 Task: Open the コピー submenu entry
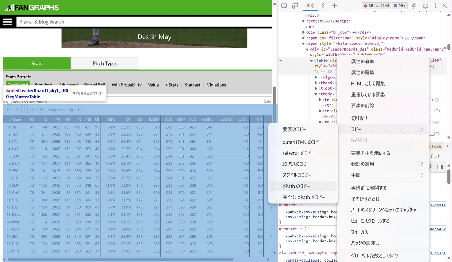point(383,129)
